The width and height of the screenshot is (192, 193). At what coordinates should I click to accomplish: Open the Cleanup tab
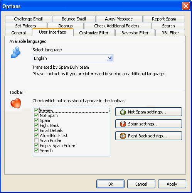[65, 25]
